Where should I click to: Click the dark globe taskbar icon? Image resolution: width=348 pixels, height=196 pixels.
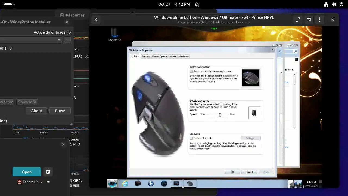pyautogui.click(x=164, y=184)
